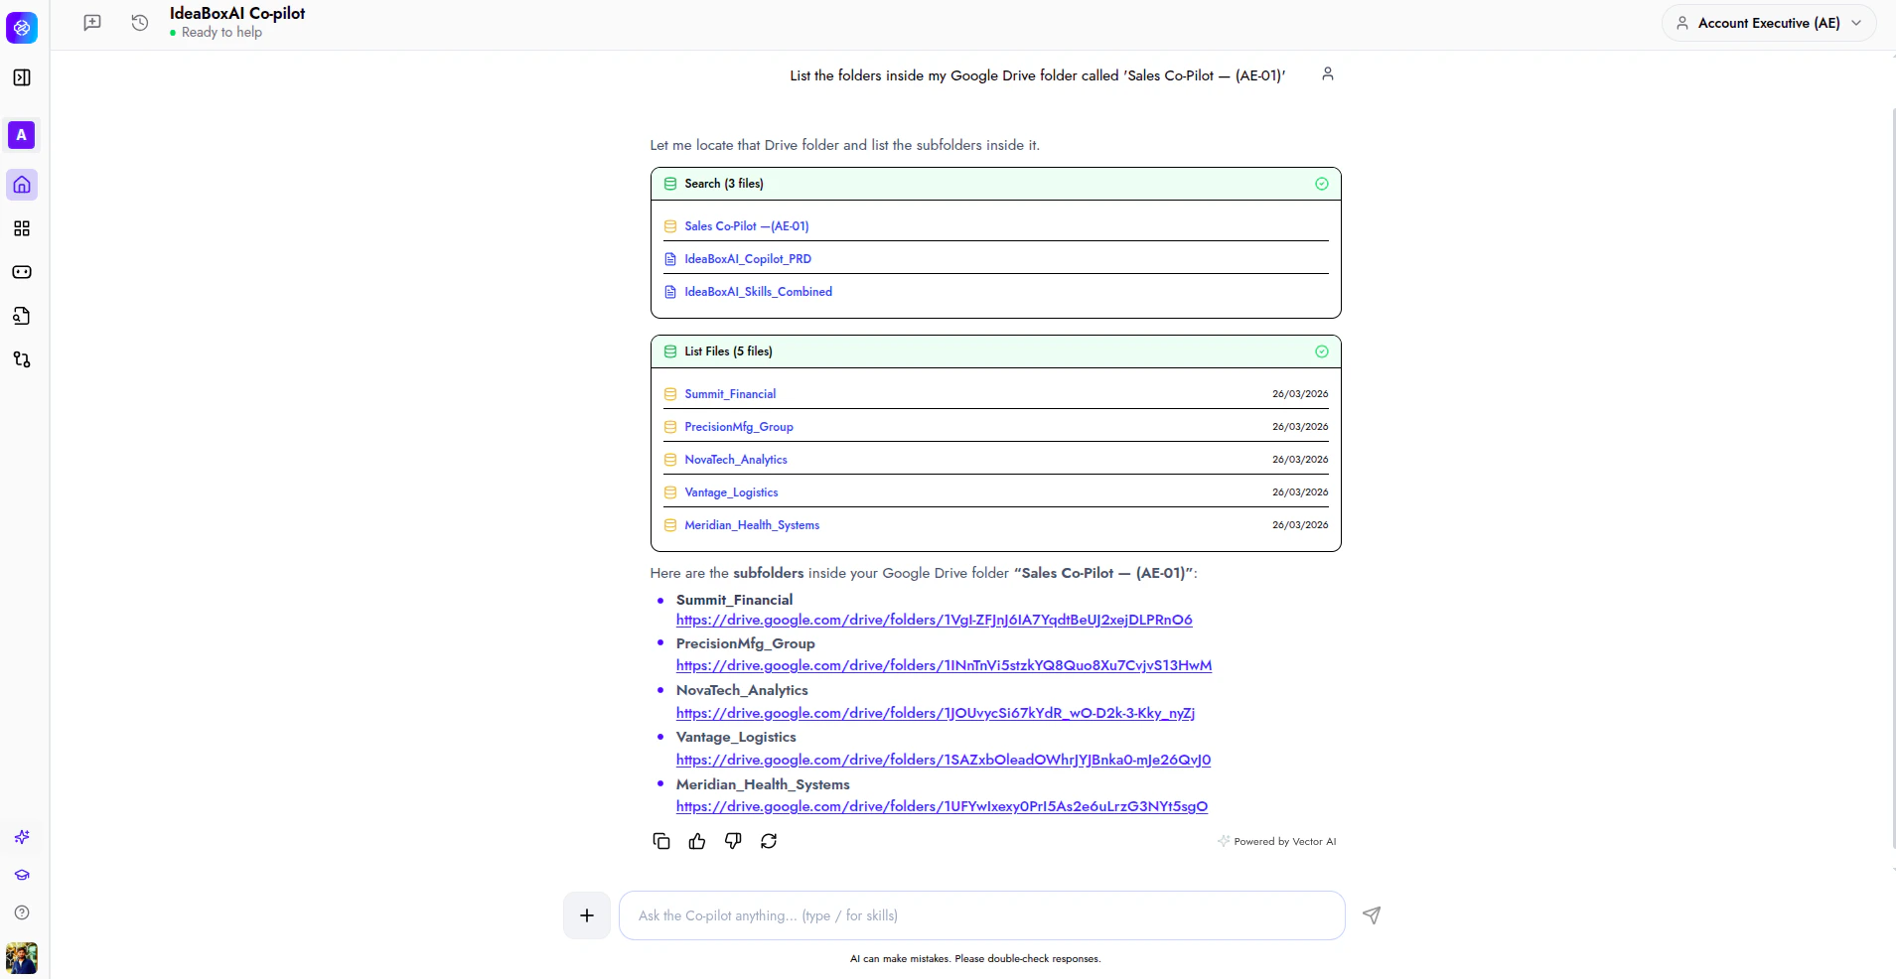Open IdeaBoxAI_Skills_Combined file
The width and height of the screenshot is (1896, 979).
tap(759, 292)
